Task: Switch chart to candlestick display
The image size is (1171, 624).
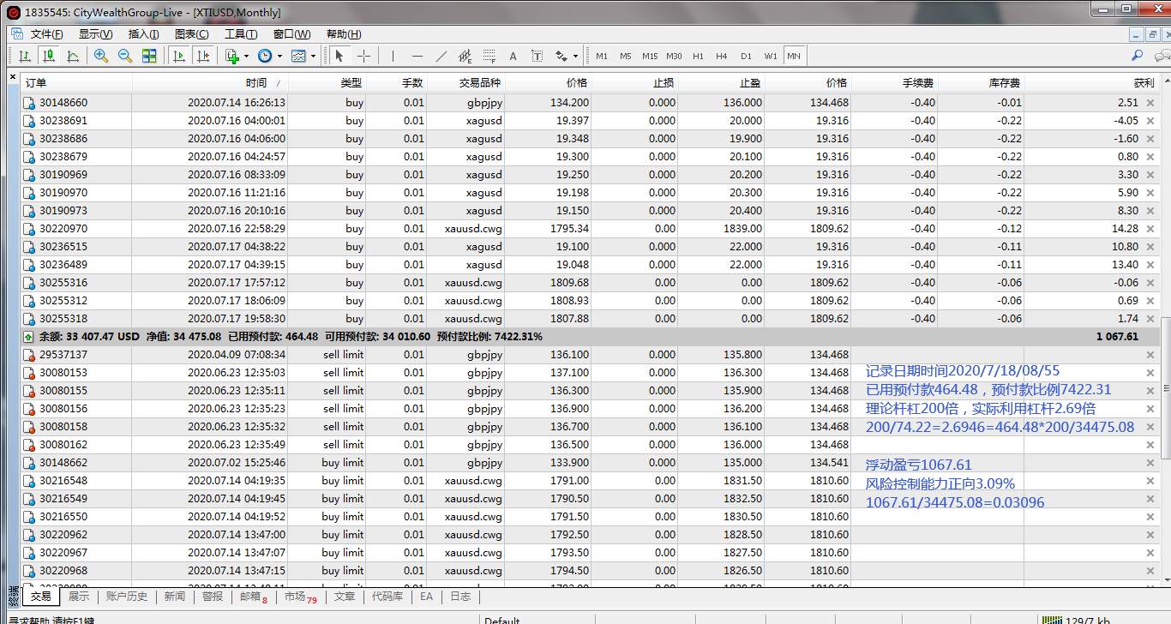Action: pyautogui.click(x=49, y=56)
